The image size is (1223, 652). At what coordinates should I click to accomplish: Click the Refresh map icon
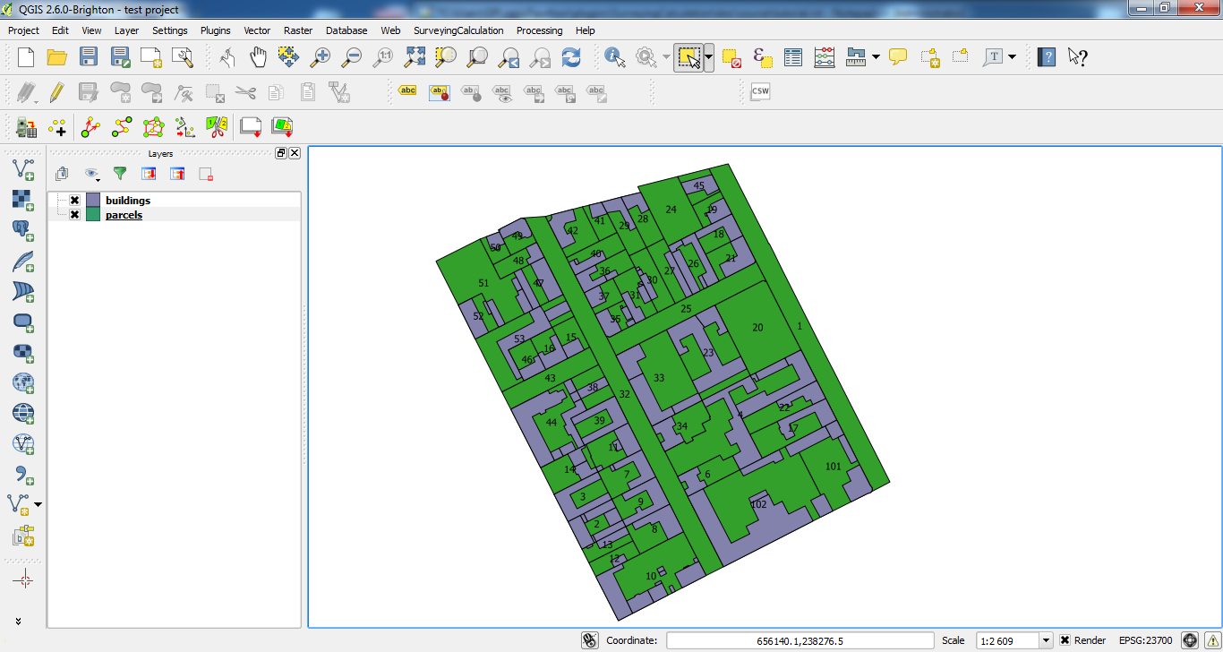tap(571, 57)
